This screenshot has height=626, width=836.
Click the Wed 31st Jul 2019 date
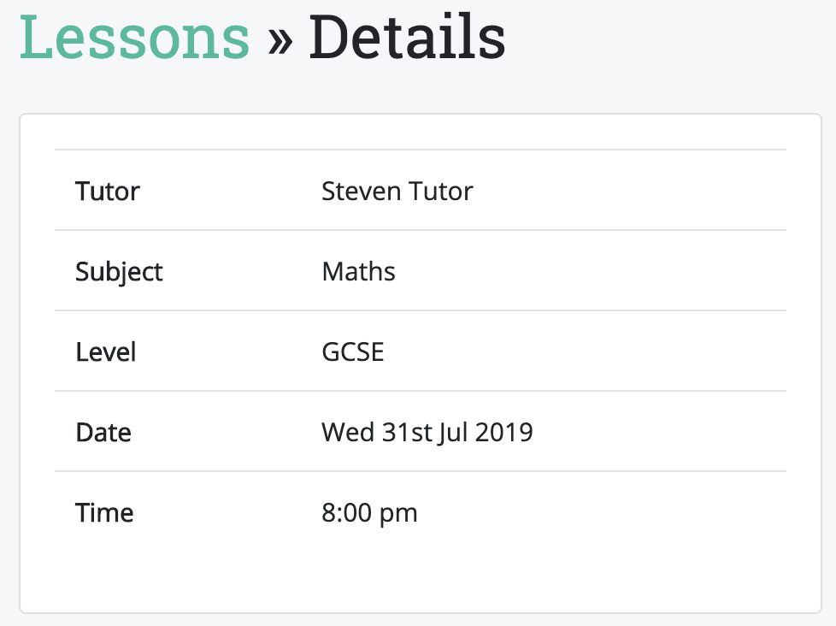(427, 433)
